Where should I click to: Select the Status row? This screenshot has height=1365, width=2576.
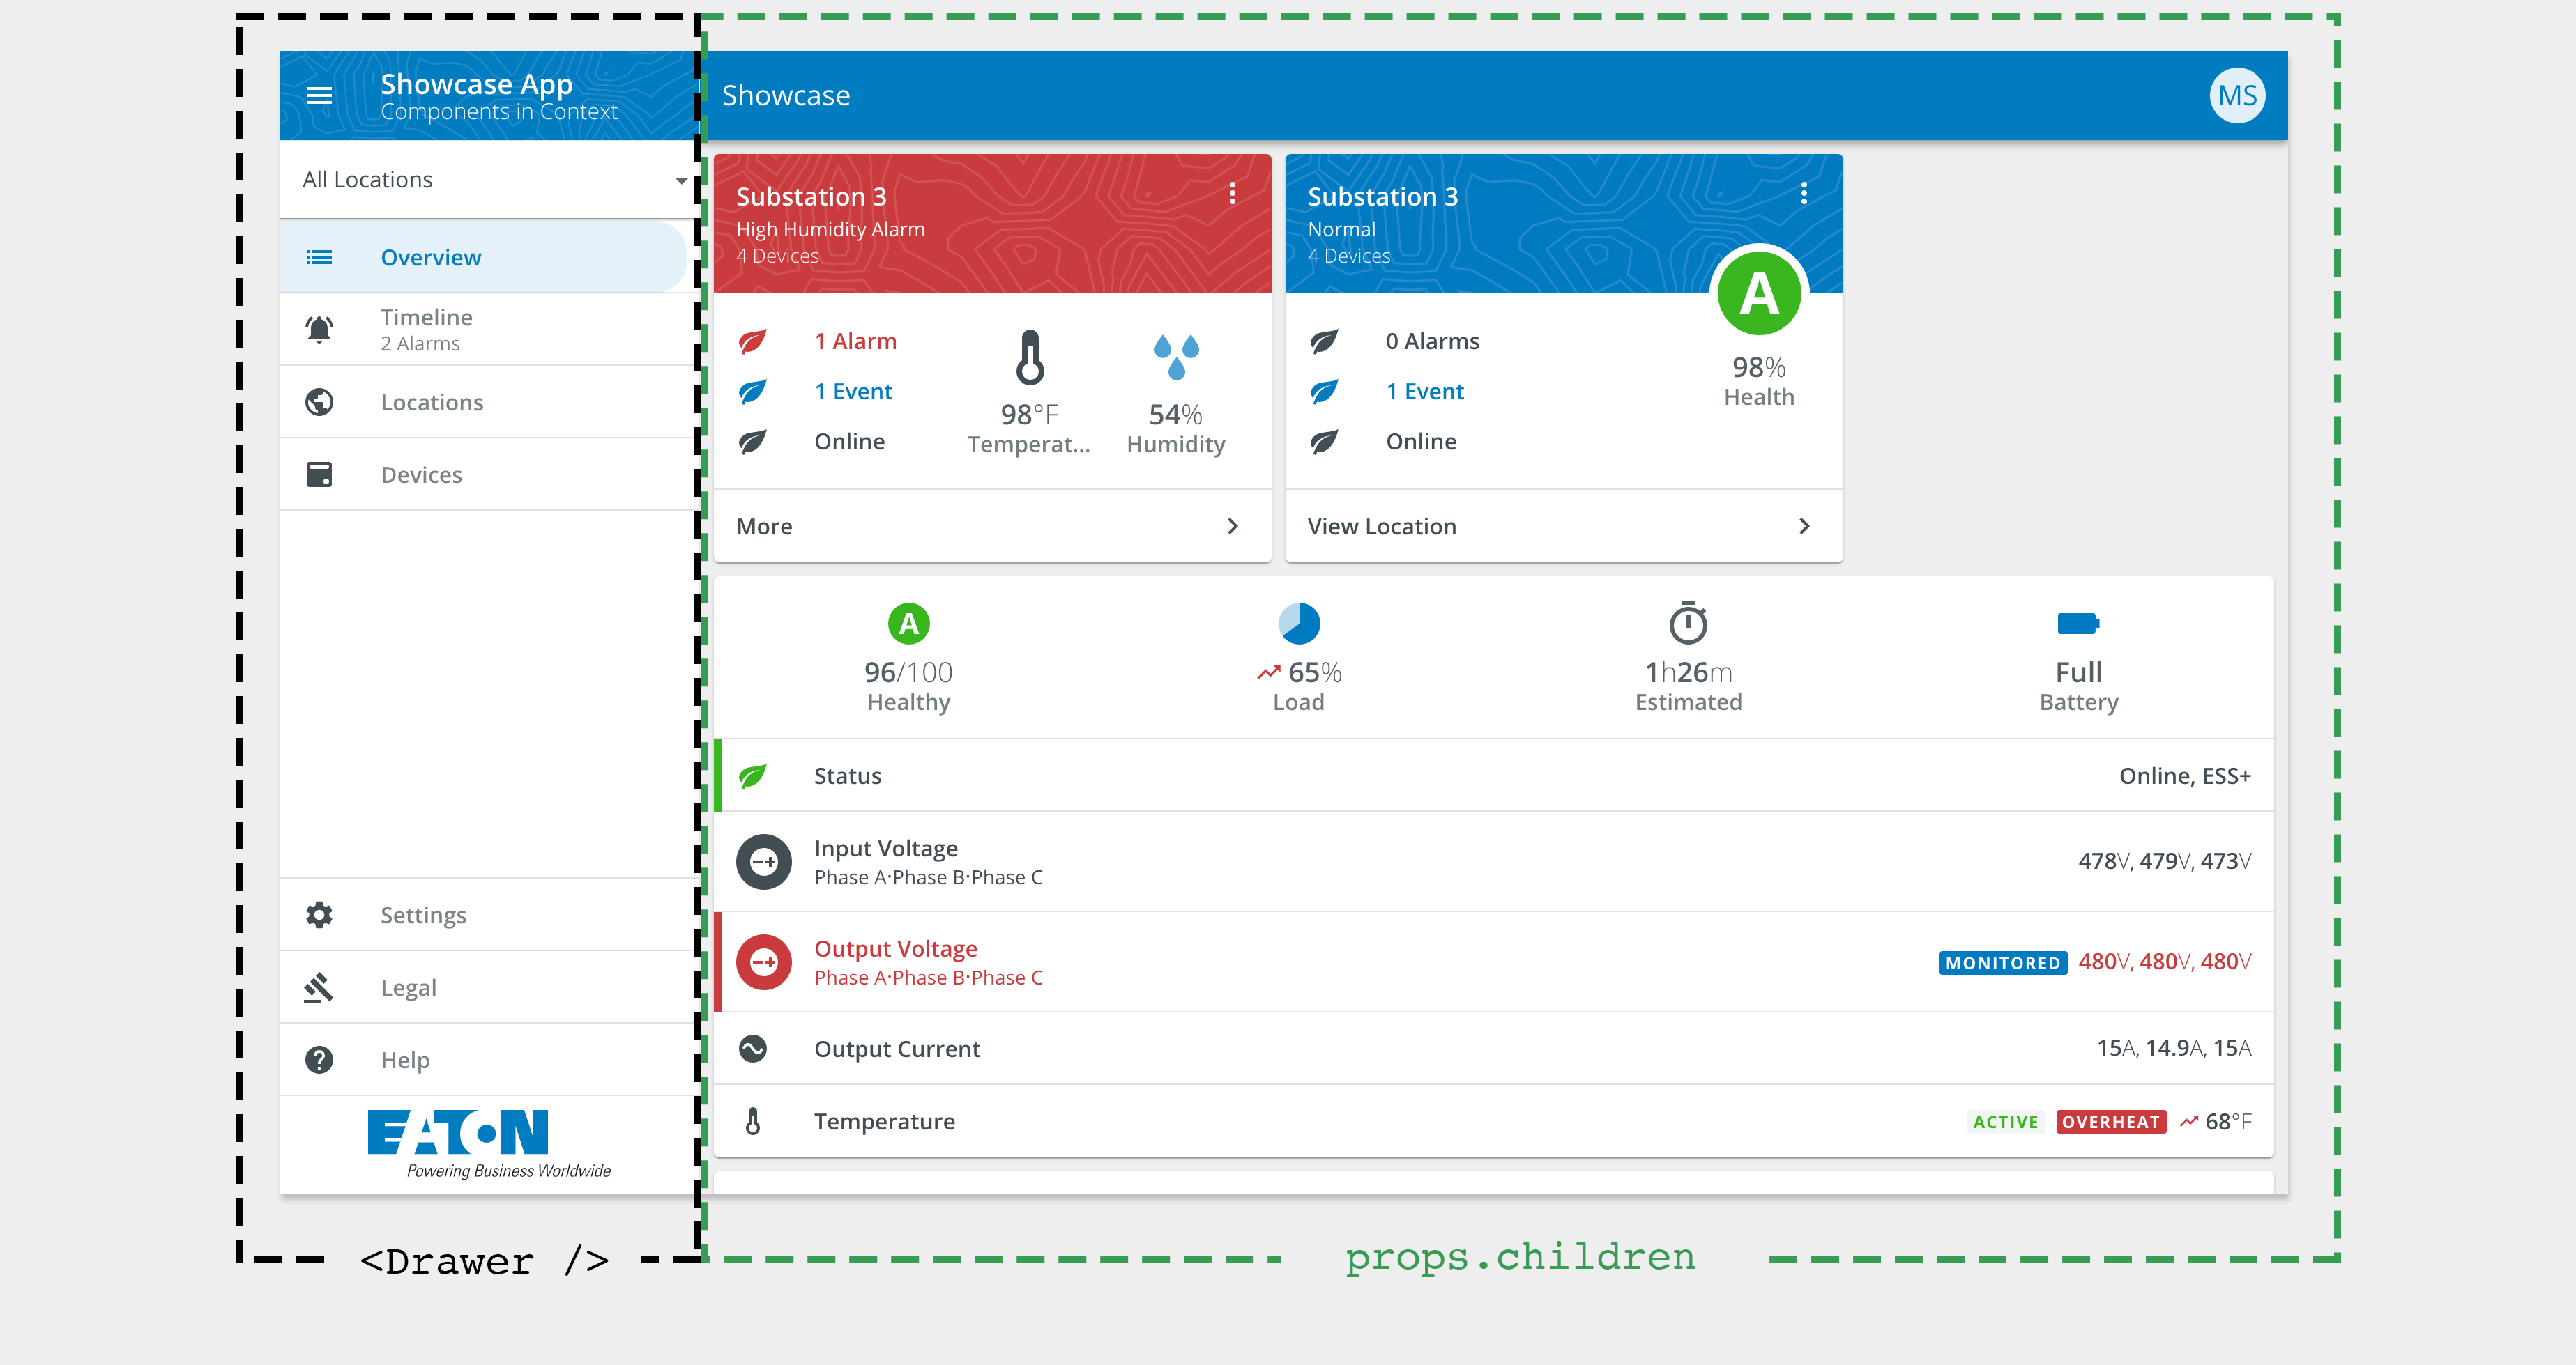1494,776
